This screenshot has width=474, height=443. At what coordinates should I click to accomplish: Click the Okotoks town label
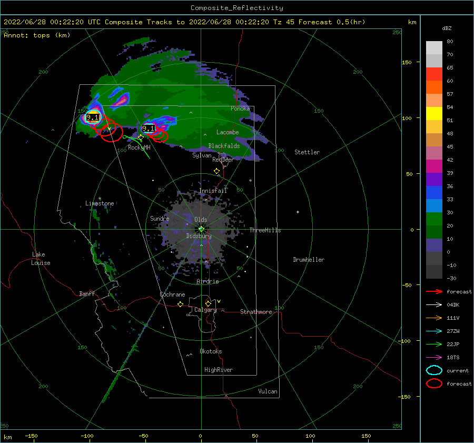[211, 351]
